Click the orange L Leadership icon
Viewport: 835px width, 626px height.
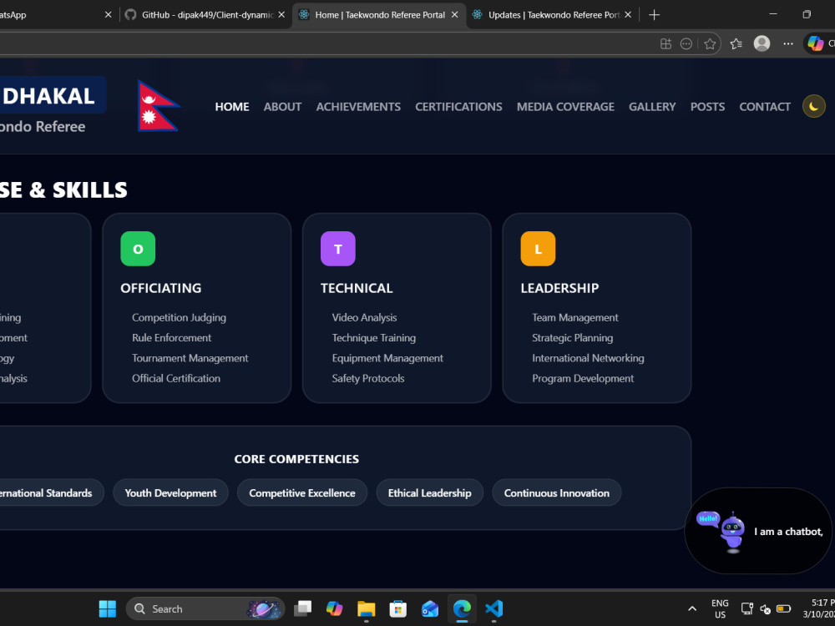(x=538, y=249)
